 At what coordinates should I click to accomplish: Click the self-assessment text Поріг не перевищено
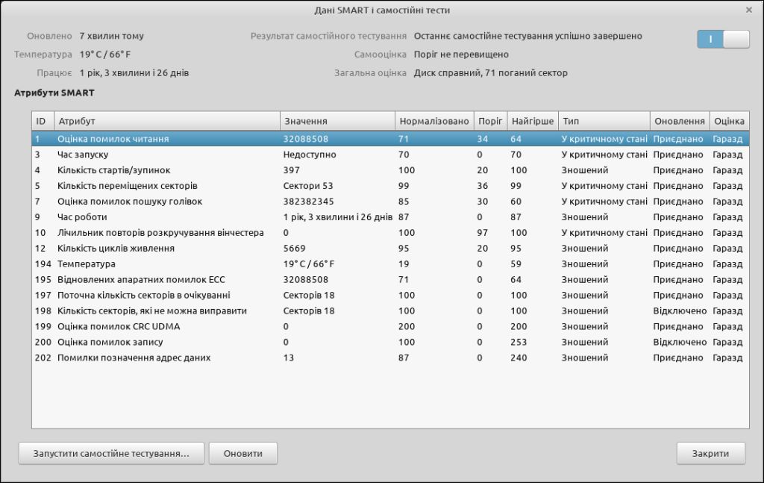coord(461,54)
